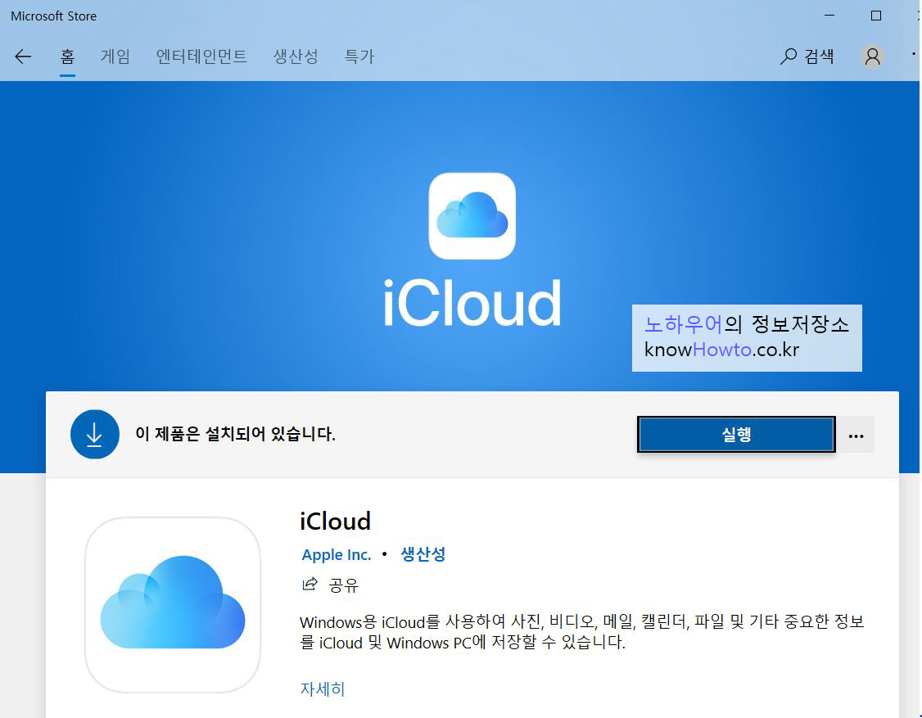Click the 공유 share label

[x=343, y=585]
